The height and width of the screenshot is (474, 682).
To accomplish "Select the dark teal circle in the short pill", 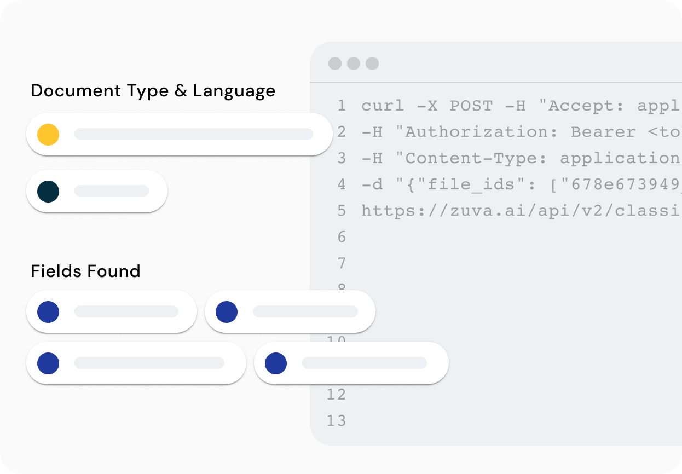I will pos(48,192).
